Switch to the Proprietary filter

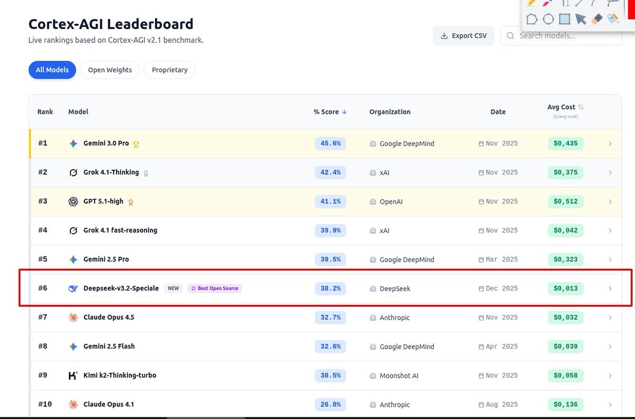pos(169,70)
